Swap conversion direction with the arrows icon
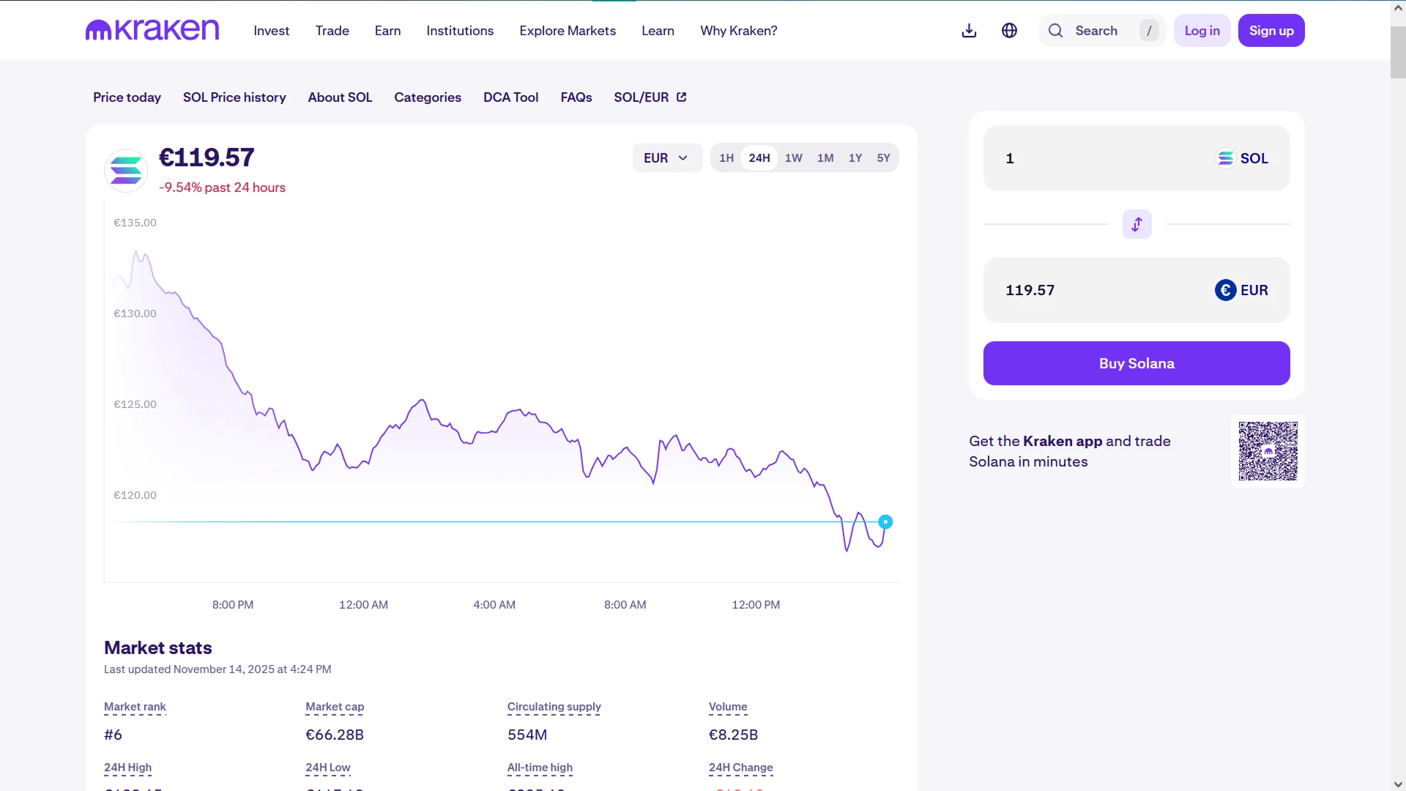Image resolution: width=1406 pixels, height=791 pixels. point(1137,224)
